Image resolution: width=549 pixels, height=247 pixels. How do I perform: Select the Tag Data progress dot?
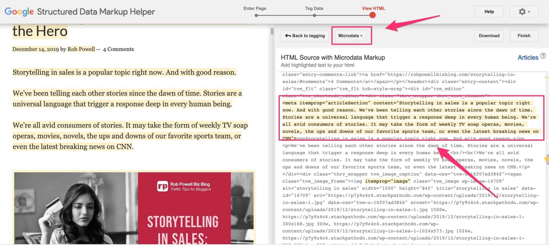click(314, 15)
